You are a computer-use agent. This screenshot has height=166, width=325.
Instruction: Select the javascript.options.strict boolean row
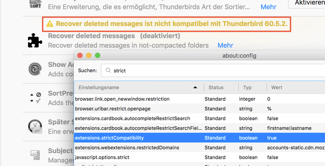(200, 157)
